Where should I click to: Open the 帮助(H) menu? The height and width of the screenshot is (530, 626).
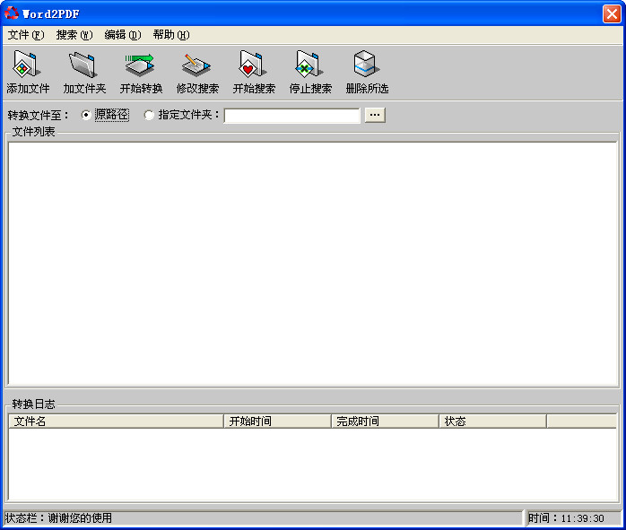pyautogui.click(x=171, y=35)
